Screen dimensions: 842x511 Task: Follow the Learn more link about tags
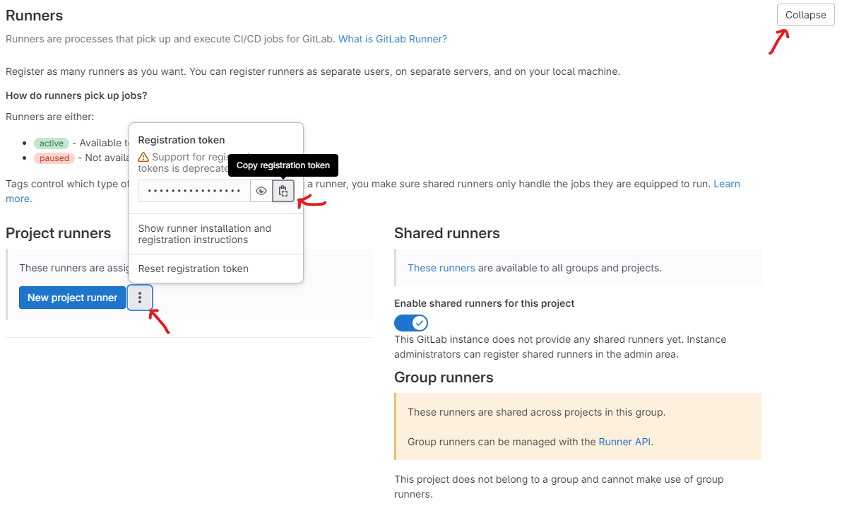click(x=727, y=184)
